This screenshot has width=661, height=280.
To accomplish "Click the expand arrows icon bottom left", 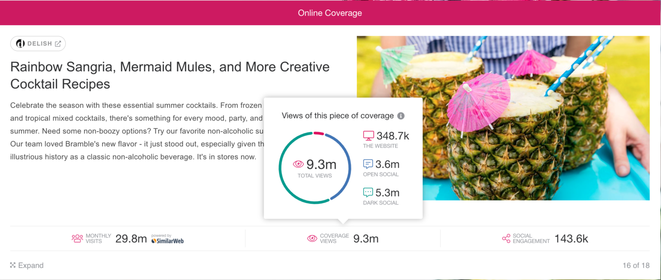I will (x=13, y=265).
